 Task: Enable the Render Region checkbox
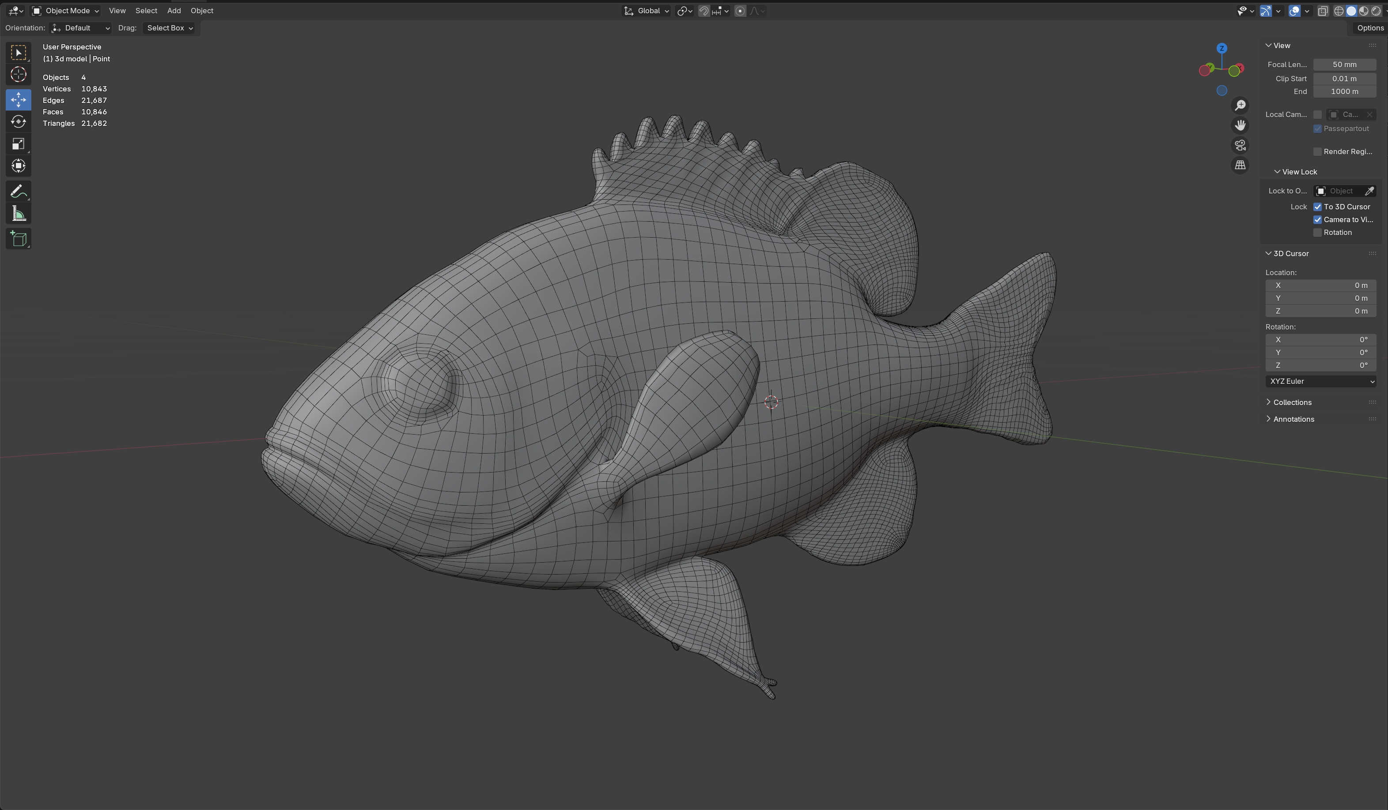(x=1317, y=151)
